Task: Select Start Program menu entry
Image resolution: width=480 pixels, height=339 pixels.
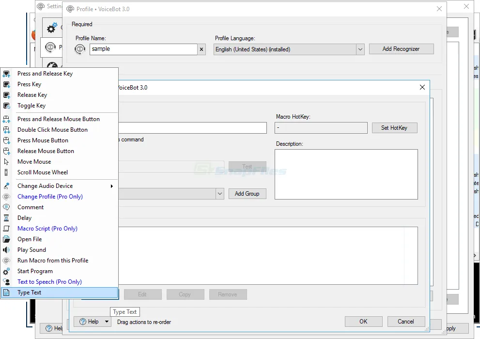Action: (60, 271)
